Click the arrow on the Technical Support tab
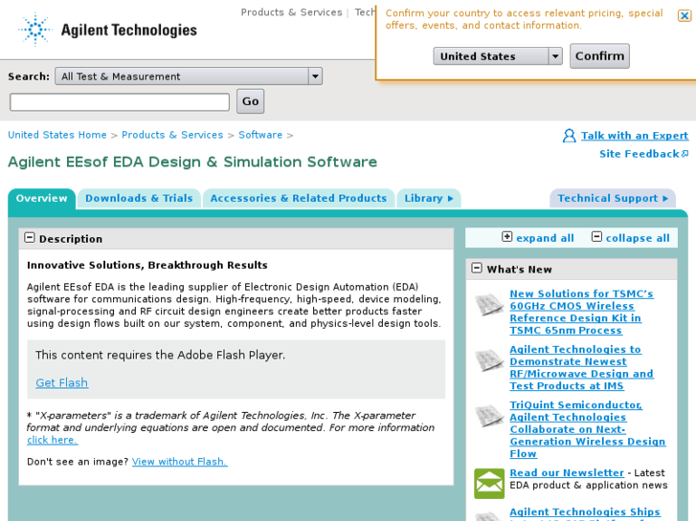 pyautogui.click(x=665, y=198)
